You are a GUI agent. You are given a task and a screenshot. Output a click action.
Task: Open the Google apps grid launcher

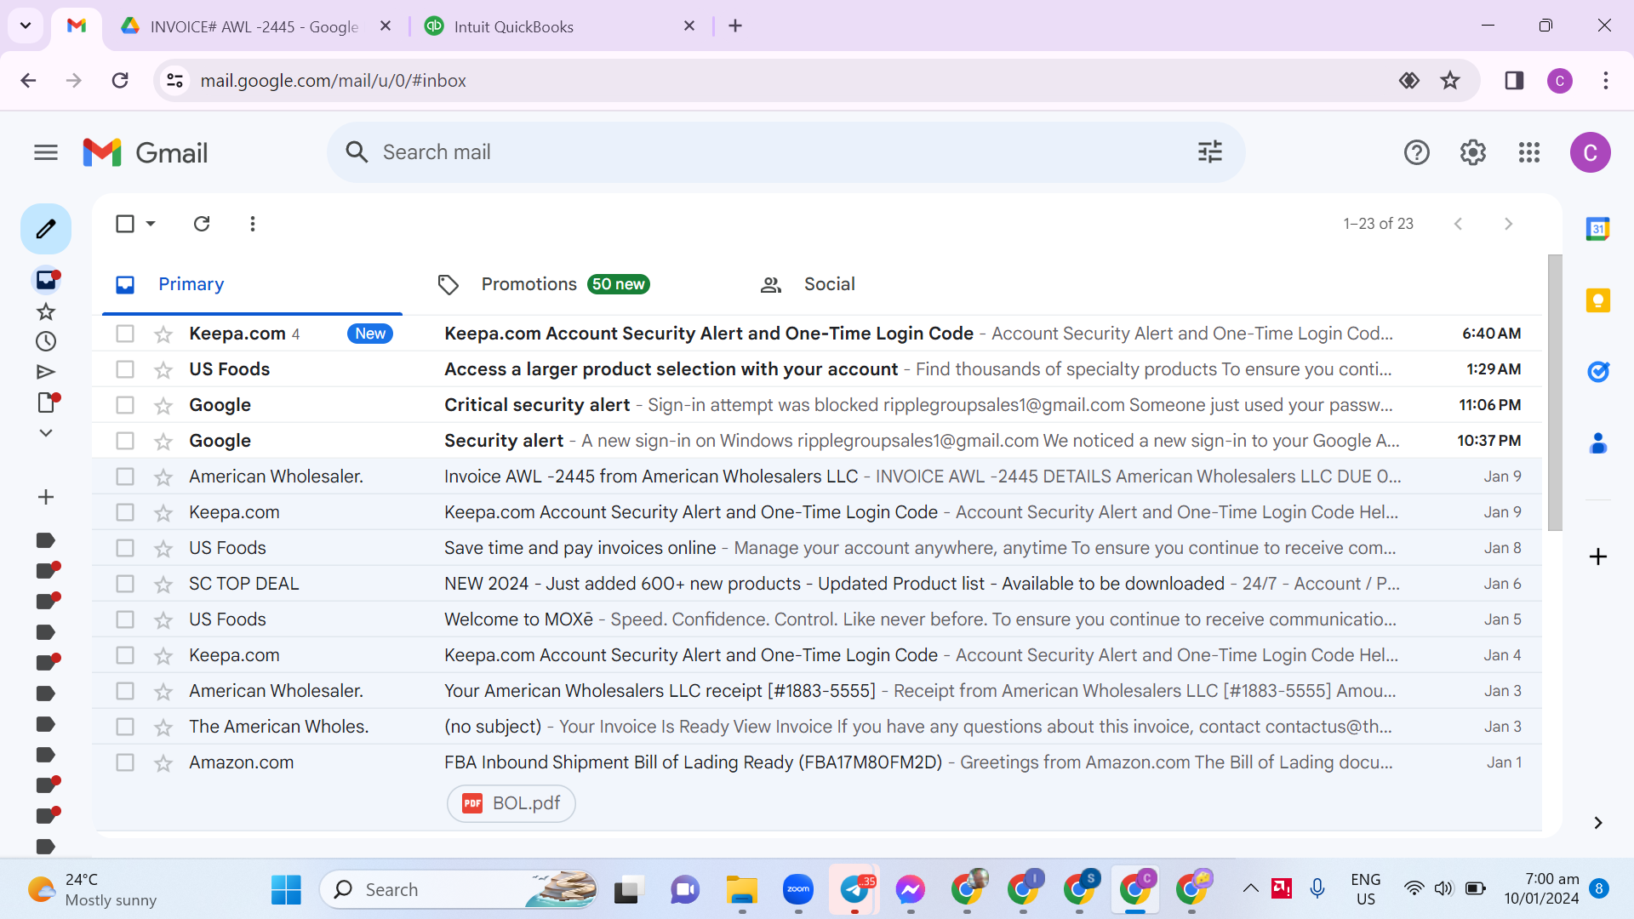coord(1529,152)
